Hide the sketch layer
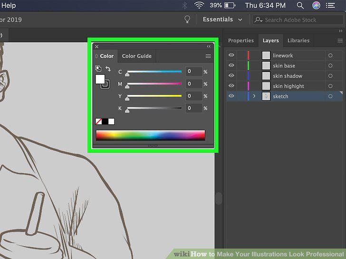346x259 pixels. pos(231,96)
